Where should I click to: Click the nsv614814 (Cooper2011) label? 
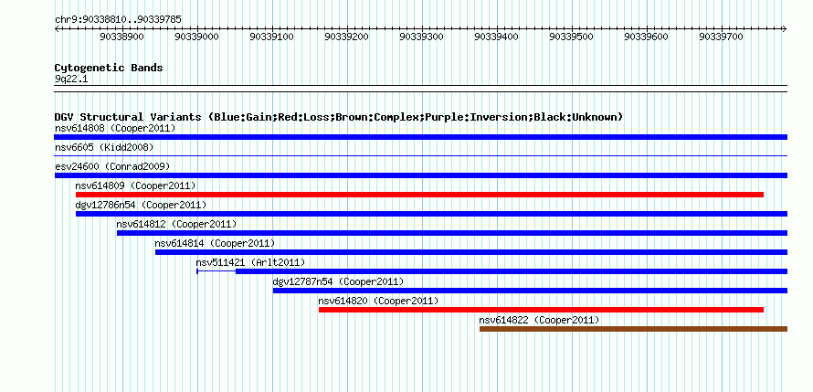tap(215, 243)
